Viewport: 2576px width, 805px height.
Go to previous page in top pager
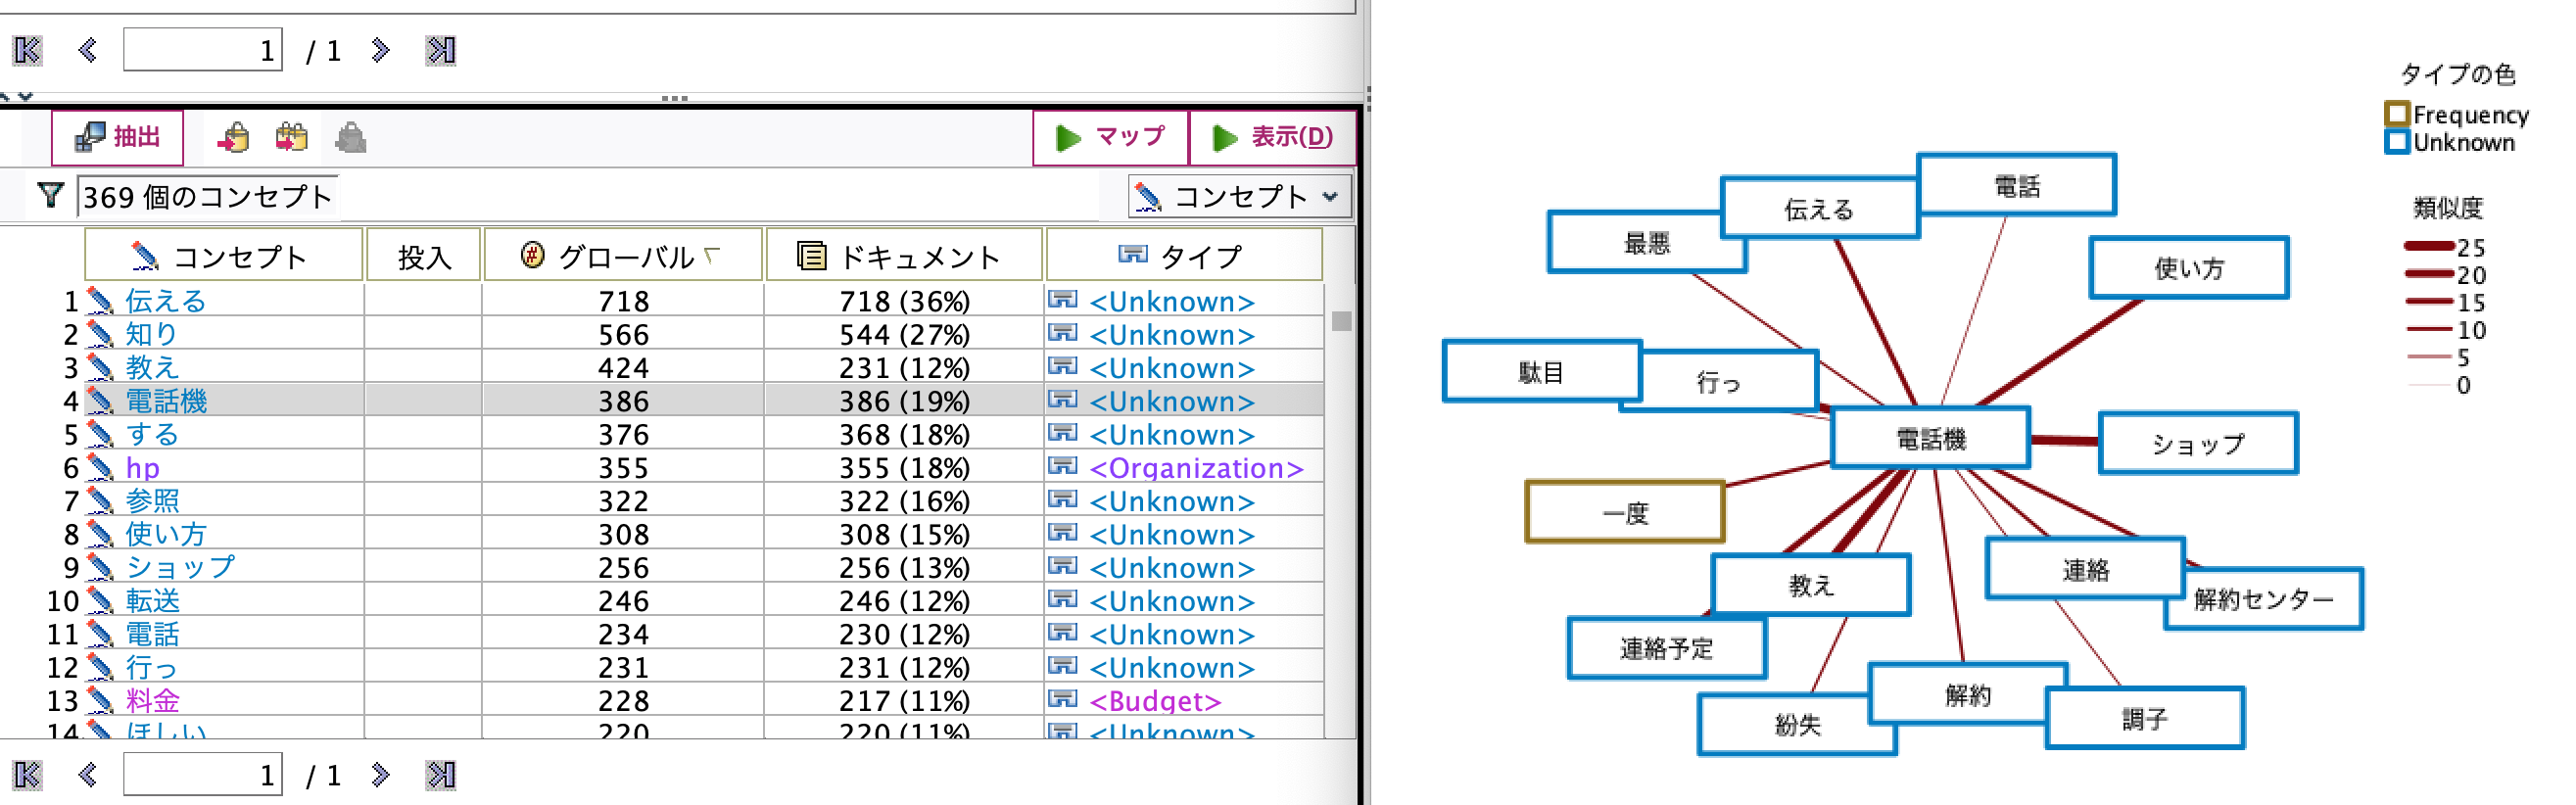click(88, 50)
